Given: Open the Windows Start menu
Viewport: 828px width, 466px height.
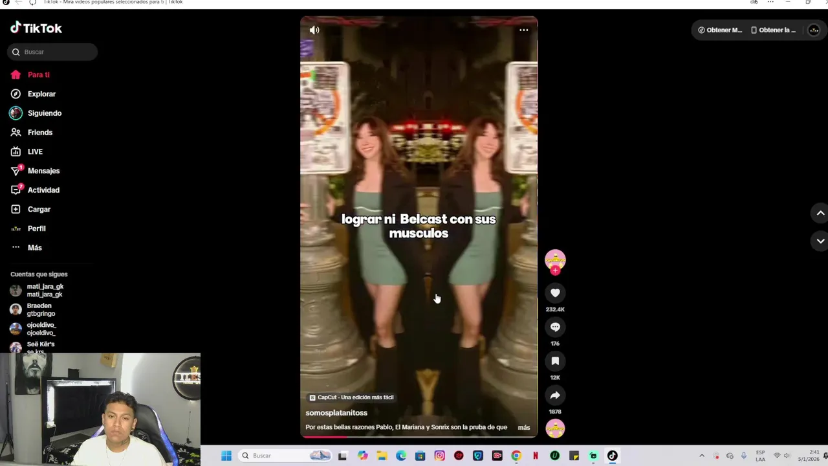Looking at the screenshot, I should pos(226,456).
